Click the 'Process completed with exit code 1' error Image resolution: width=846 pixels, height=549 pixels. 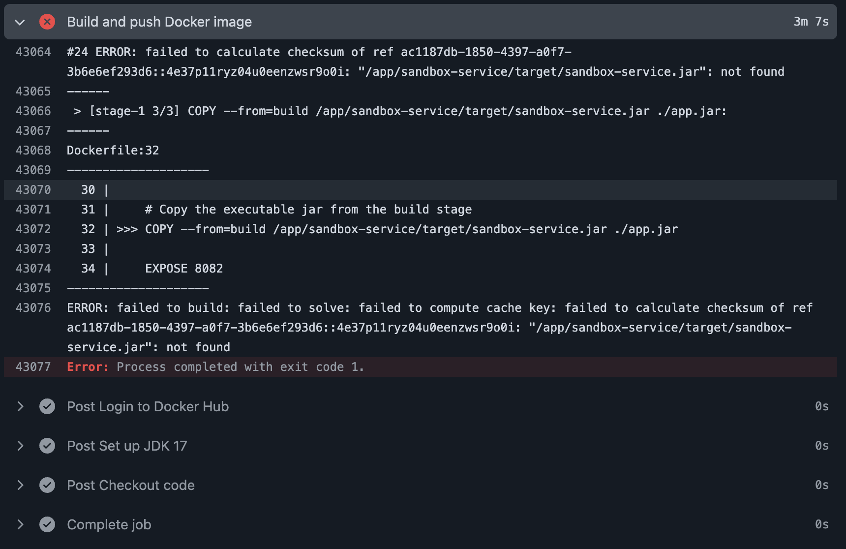pyautogui.click(x=240, y=367)
